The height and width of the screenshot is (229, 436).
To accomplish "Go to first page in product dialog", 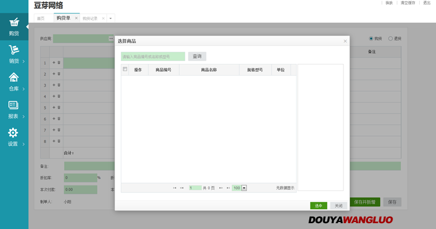I will (x=174, y=188).
